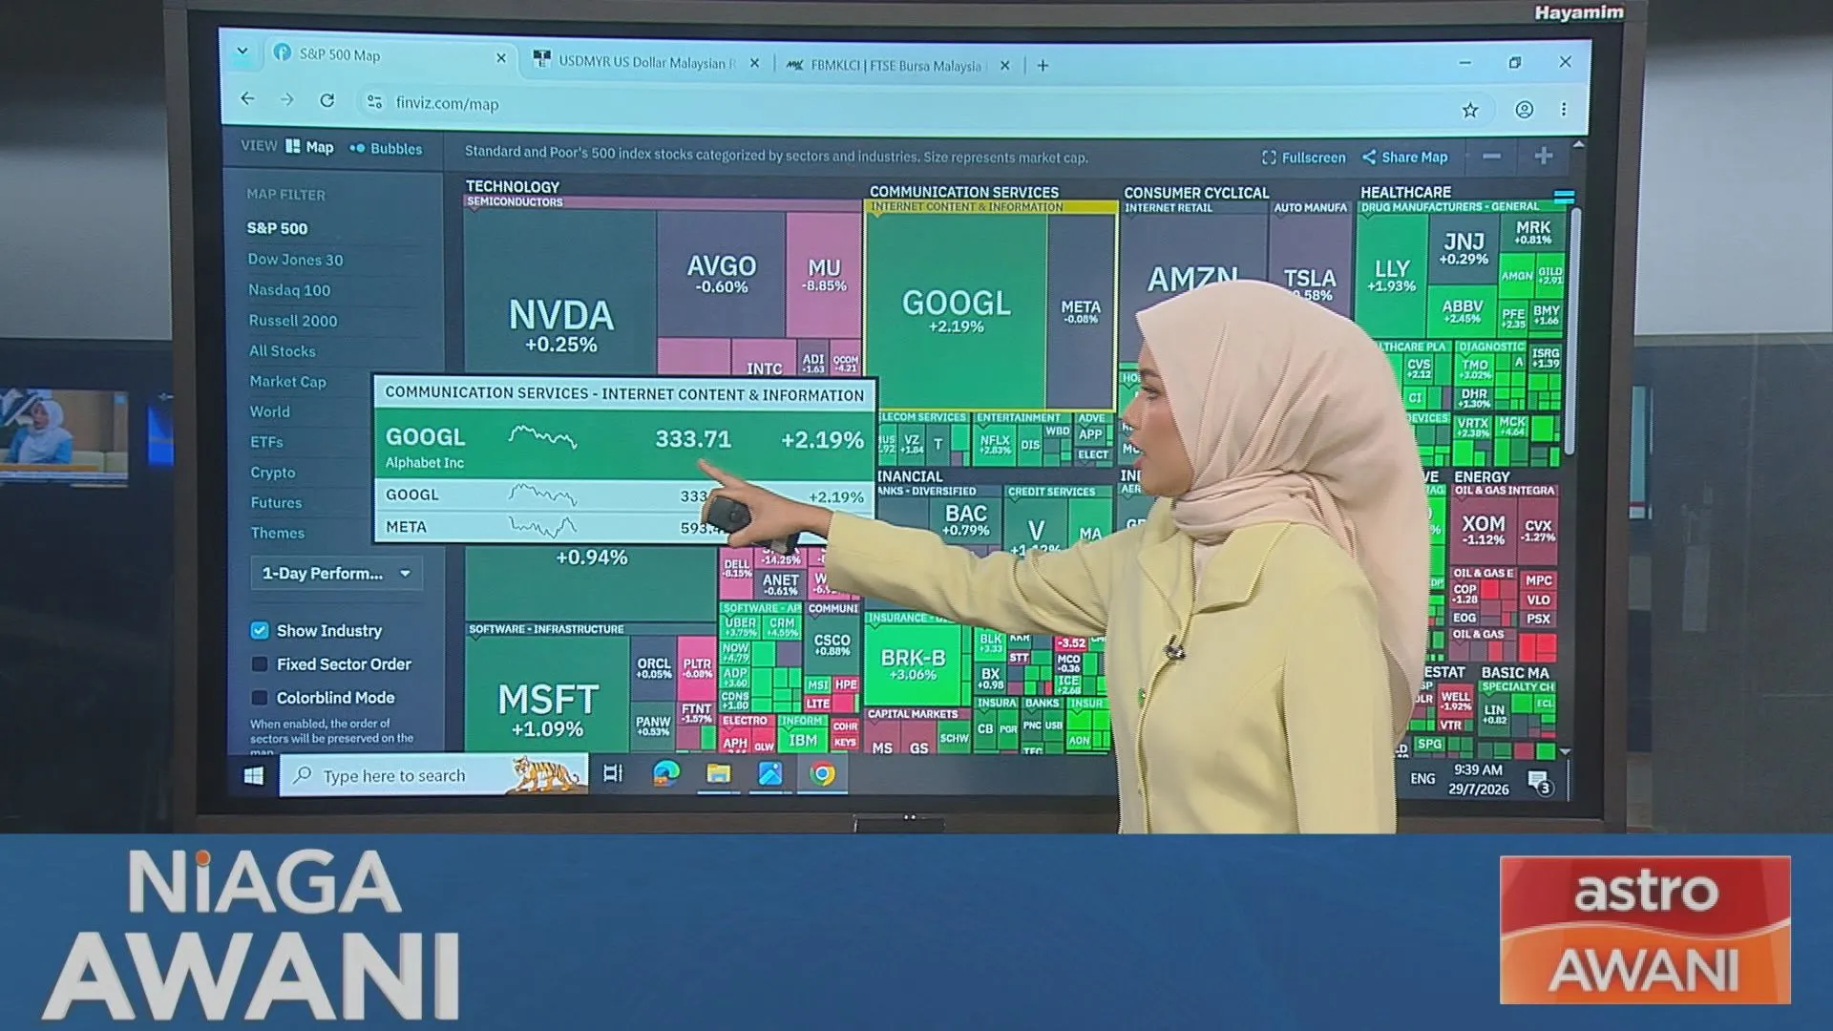Expand the browser tab search chevron
The image size is (1833, 1031).
(242, 52)
